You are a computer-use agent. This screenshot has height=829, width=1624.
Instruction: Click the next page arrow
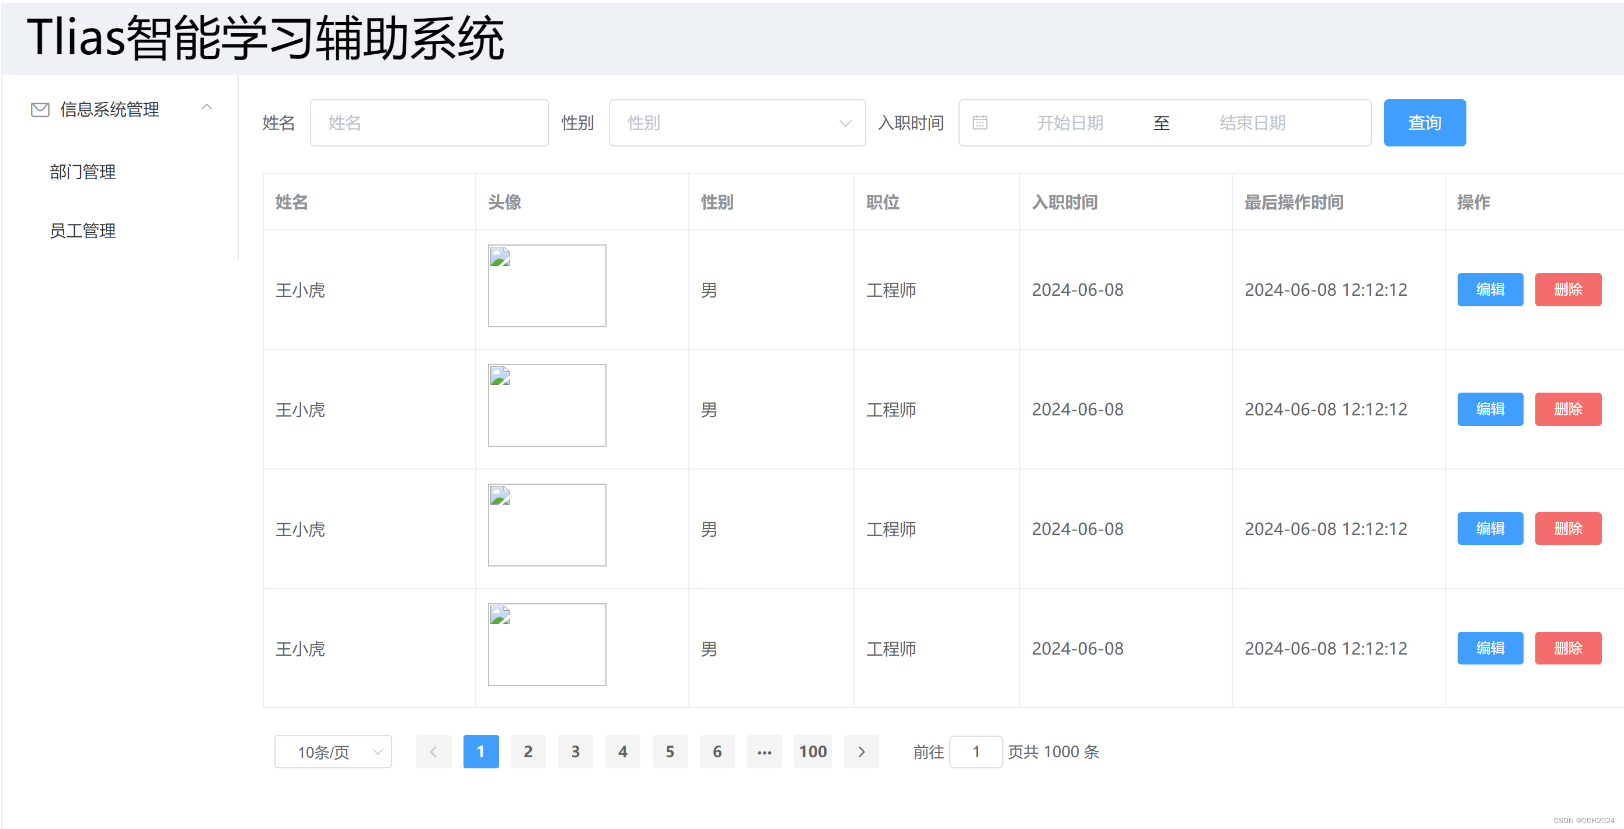tap(862, 751)
